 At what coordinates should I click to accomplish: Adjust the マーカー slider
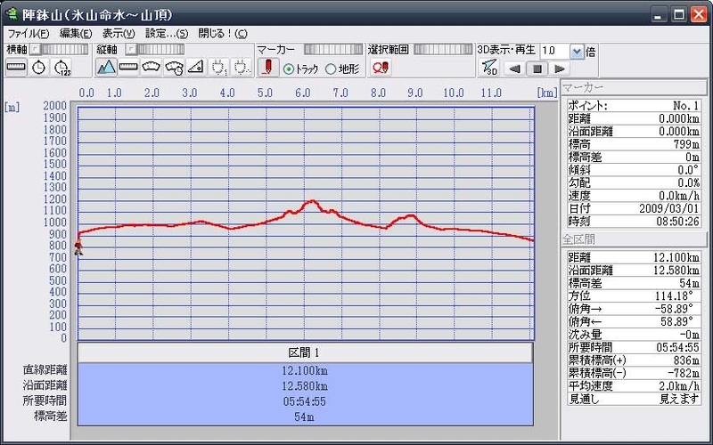333,49
